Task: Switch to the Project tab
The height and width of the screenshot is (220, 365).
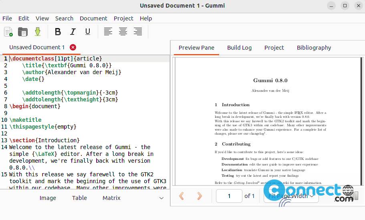Action: tap(274, 48)
